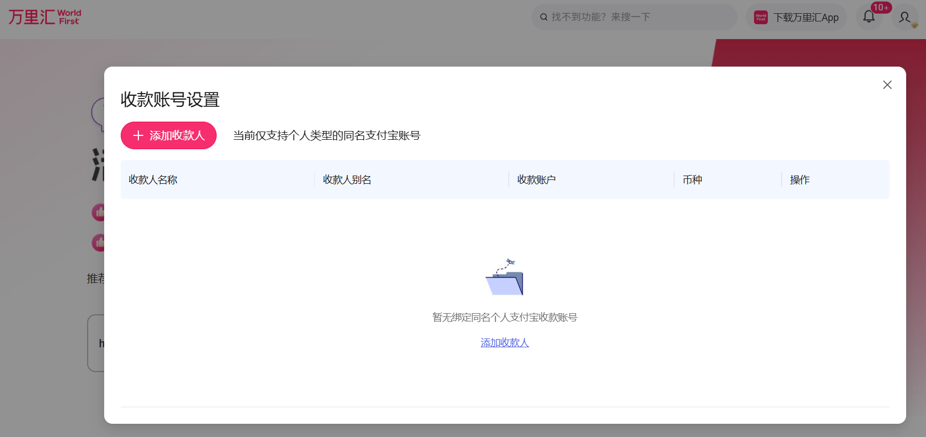This screenshot has width=926, height=437.
Task: Click the 币种 column header
Action: [x=692, y=179]
